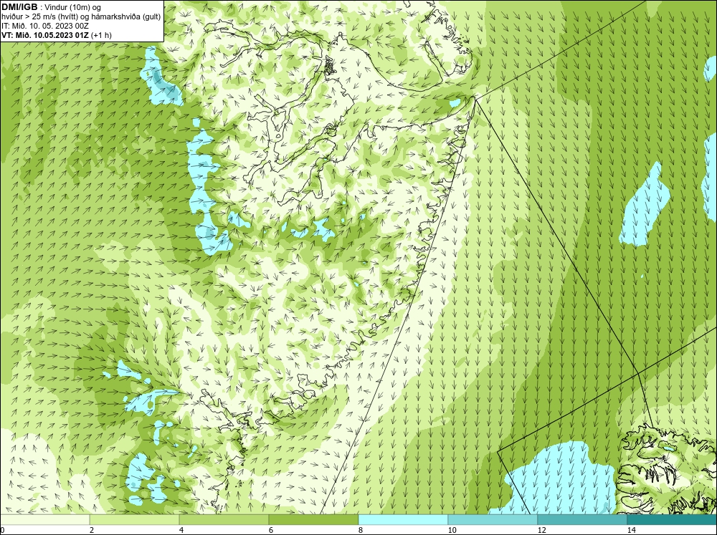Click the 0–2 m/s palest legend swatch
The height and width of the screenshot is (535, 717).
point(44,519)
